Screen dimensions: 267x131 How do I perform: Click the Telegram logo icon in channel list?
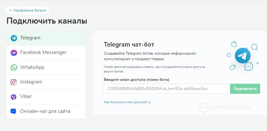pos(14,38)
